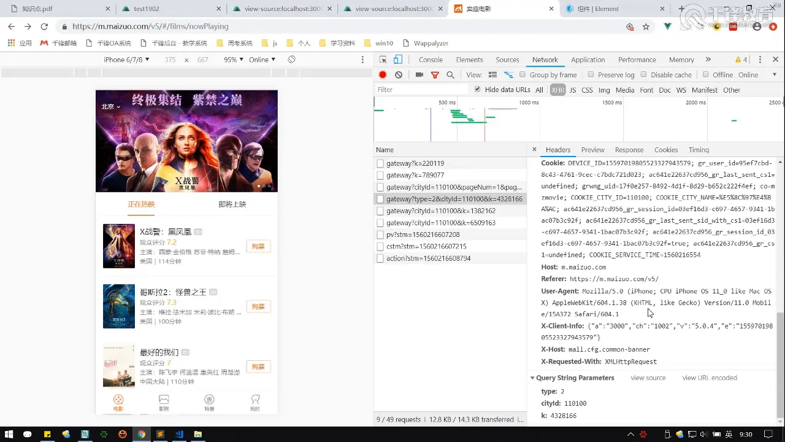
Task: Click the 购票 button for 哥斯拉2：怪兽之王
Action: click(x=258, y=306)
